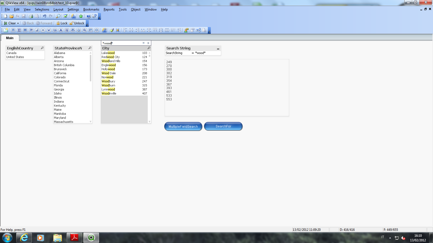Click into the City search input field
The height and width of the screenshot is (243, 433).
coord(122,43)
